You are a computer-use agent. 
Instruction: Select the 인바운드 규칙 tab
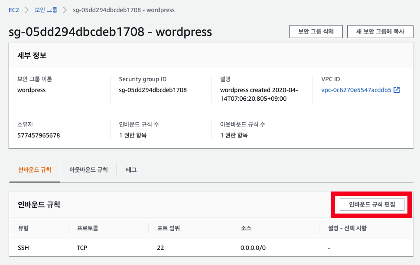35,170
